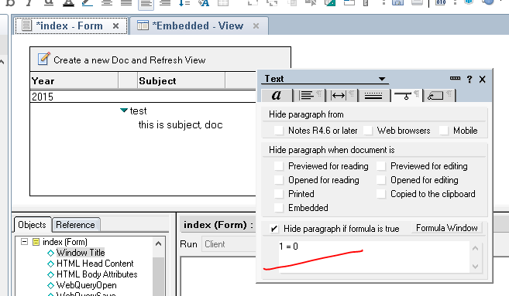Open the Font properties tab
The image size is (509, 296).
point(277,95)
